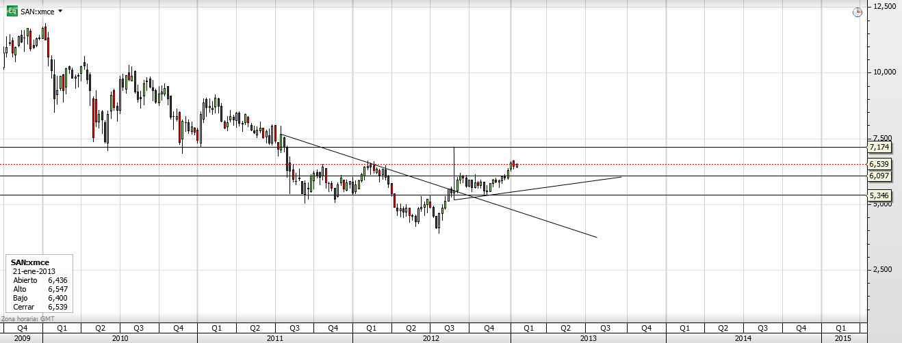902x343 pixels.
Task: Click the 2014 year label on the time axis
Action: [743, 338]
